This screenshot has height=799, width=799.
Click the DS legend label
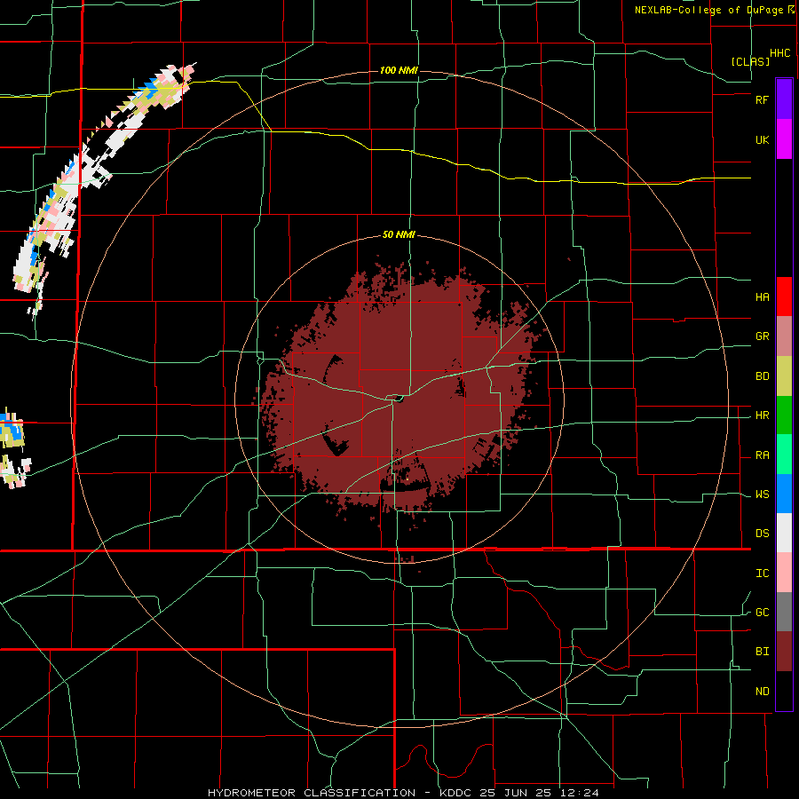(762, 534)
